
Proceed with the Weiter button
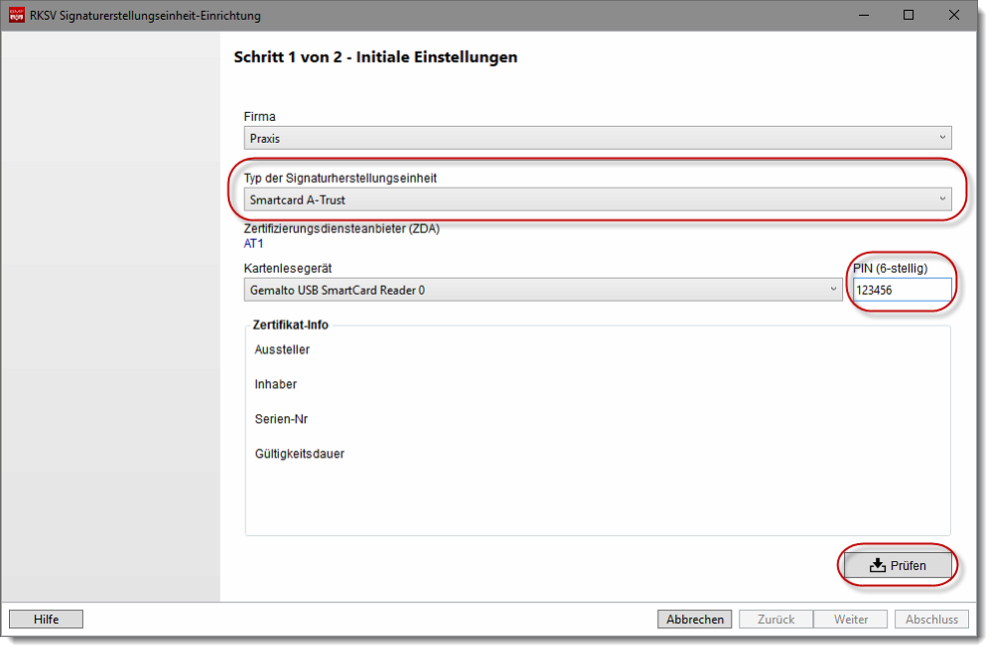(x=851, y=619)
